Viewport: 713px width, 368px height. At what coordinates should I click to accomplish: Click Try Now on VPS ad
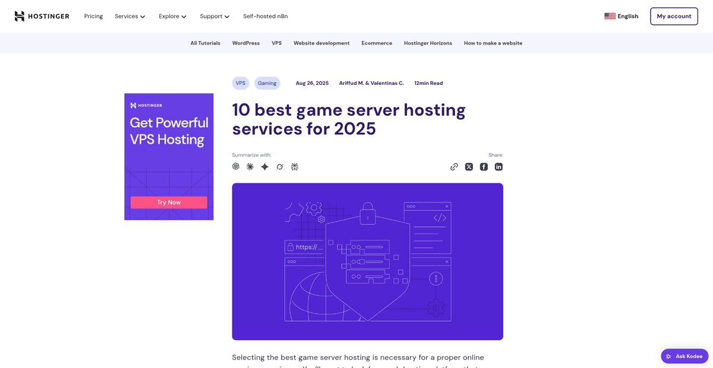coord(169,202)
